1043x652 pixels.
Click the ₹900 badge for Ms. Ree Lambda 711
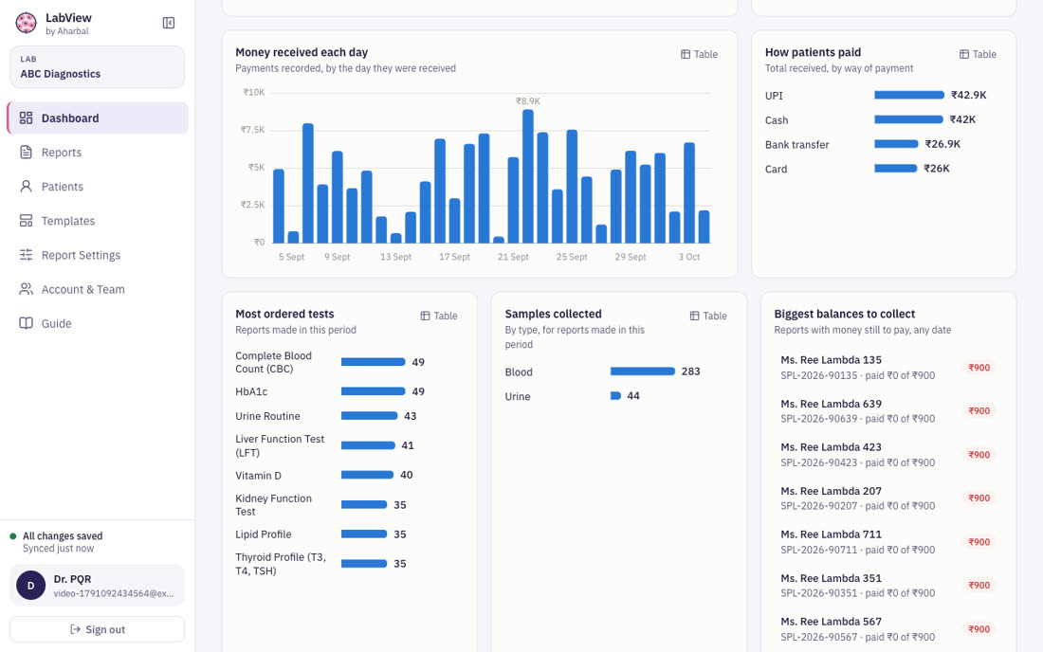pyautogui.click(x=979, y=542)
